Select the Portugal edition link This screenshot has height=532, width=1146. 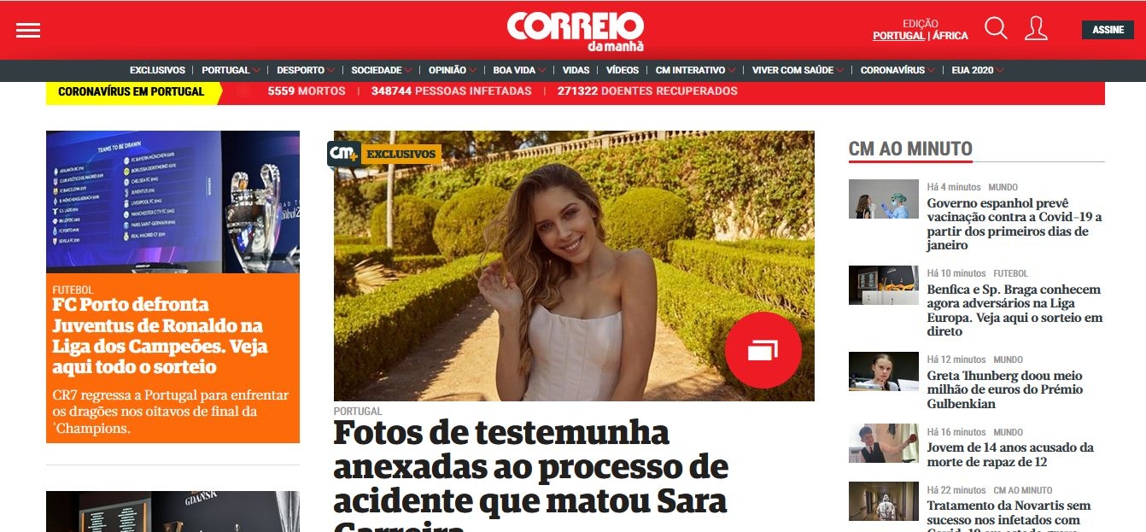click(x=898, y=36)
